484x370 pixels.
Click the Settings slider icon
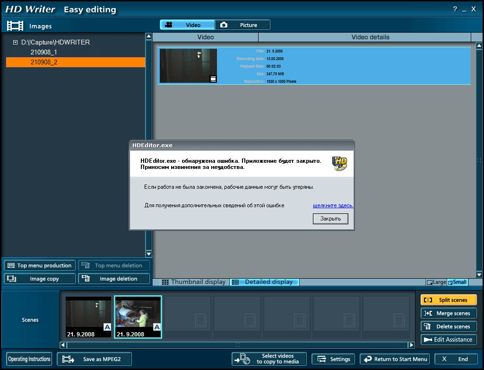tap(322, 359)
